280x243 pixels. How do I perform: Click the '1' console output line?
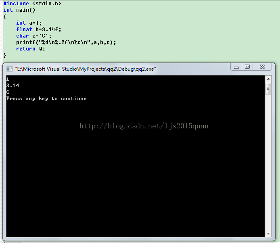8,79
